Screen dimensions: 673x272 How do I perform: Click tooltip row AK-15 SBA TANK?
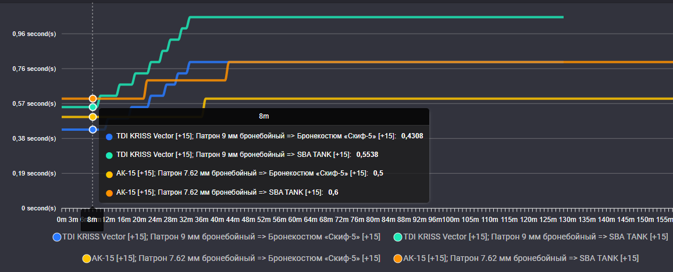pos(222,192)
